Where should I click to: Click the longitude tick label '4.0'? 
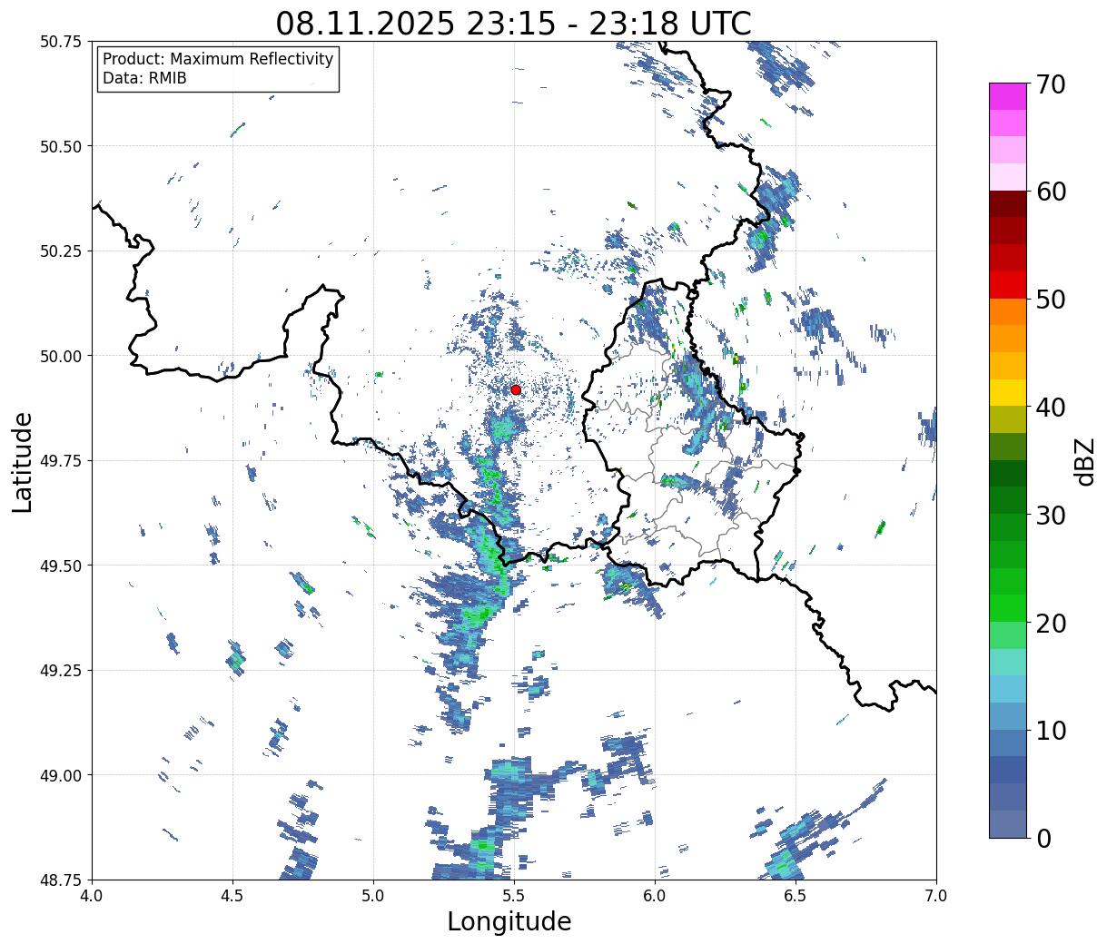tap(93, 896)
